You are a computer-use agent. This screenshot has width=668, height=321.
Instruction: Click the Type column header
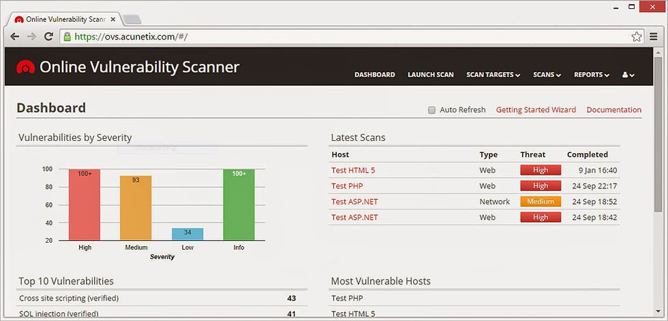tap(488, 155)
